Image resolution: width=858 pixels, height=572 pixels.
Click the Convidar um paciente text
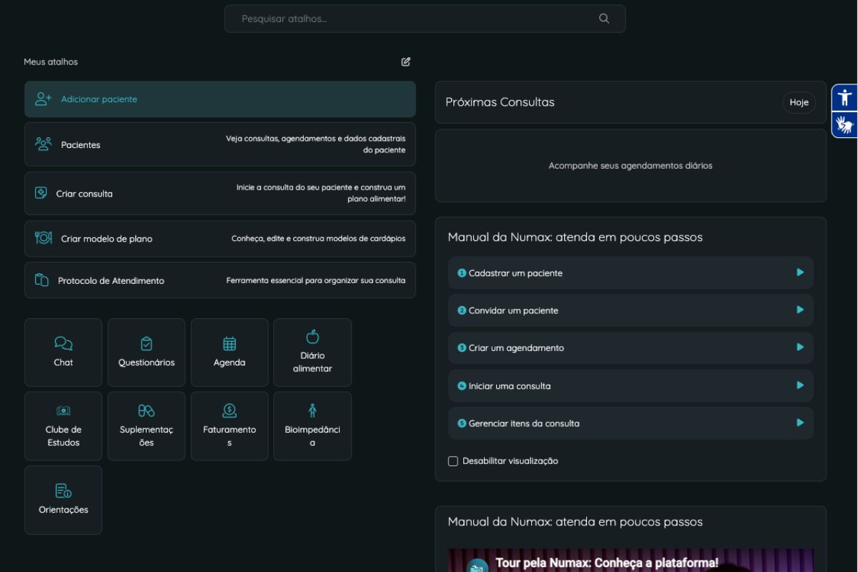click(x=513, y=310)
